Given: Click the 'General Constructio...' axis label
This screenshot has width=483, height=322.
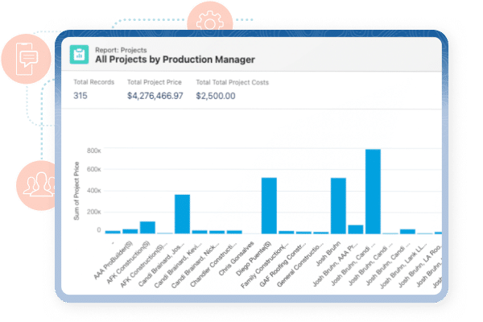Looking at the screenshot, I should click(x=300, y=265).
